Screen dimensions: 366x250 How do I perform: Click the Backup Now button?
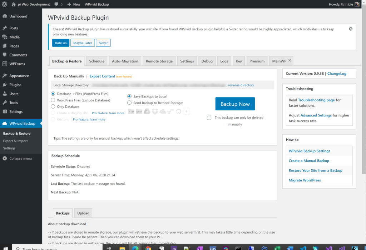235,104
